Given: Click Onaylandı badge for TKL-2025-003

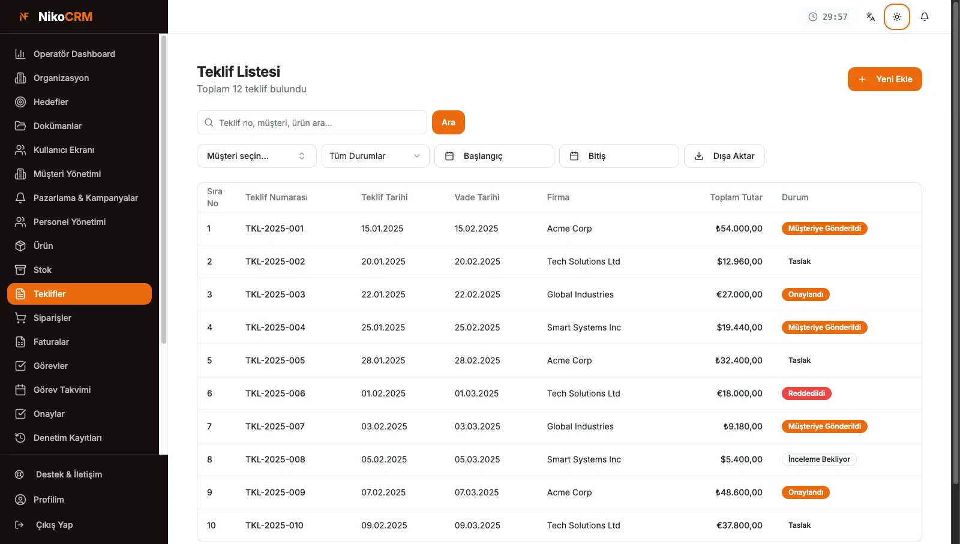Looking at the screenshot, I should tap(806, 294).
